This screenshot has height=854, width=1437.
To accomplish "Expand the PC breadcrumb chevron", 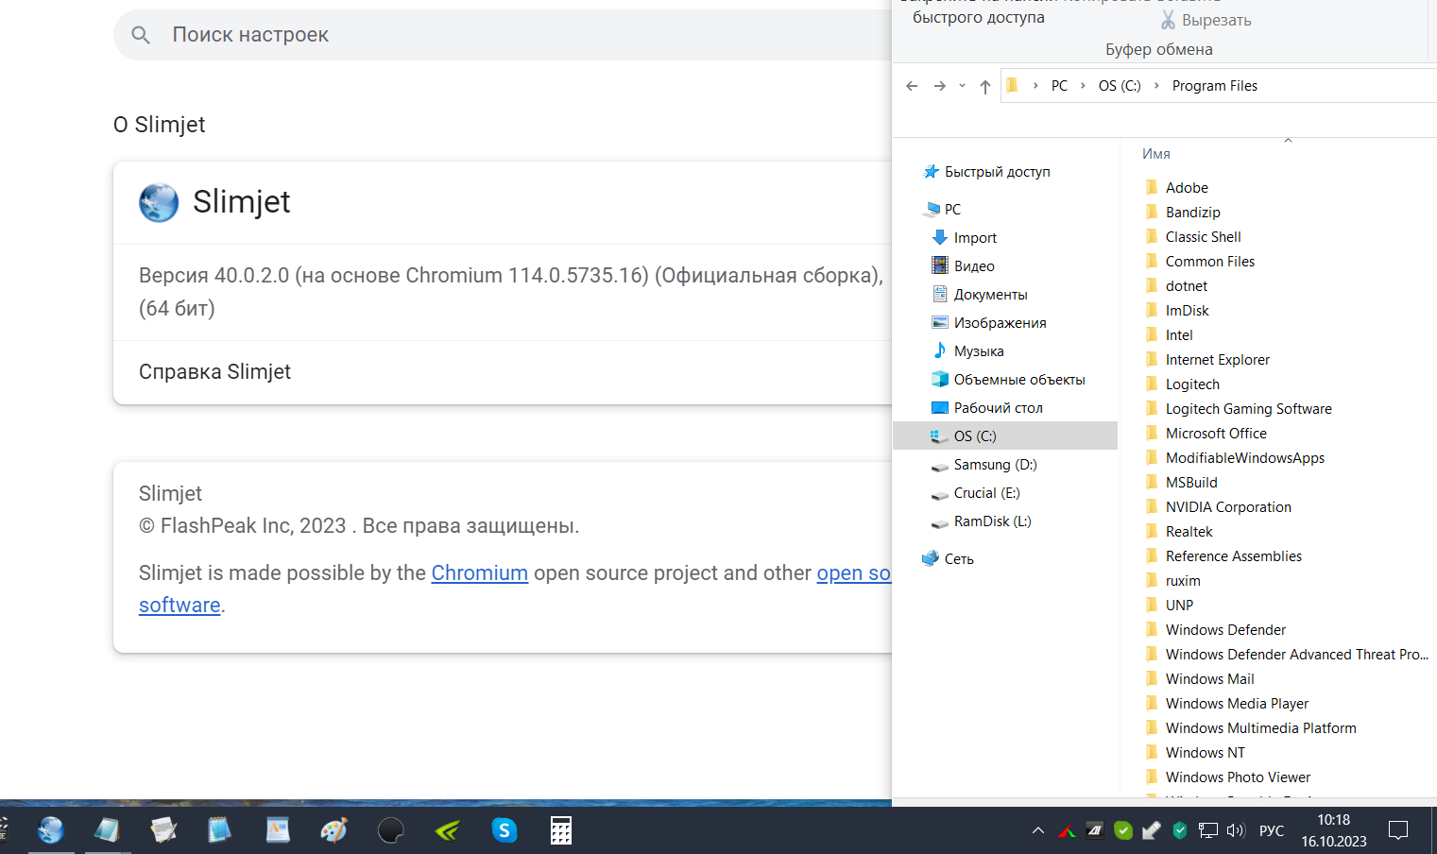I will click(x=1083, y=86).
